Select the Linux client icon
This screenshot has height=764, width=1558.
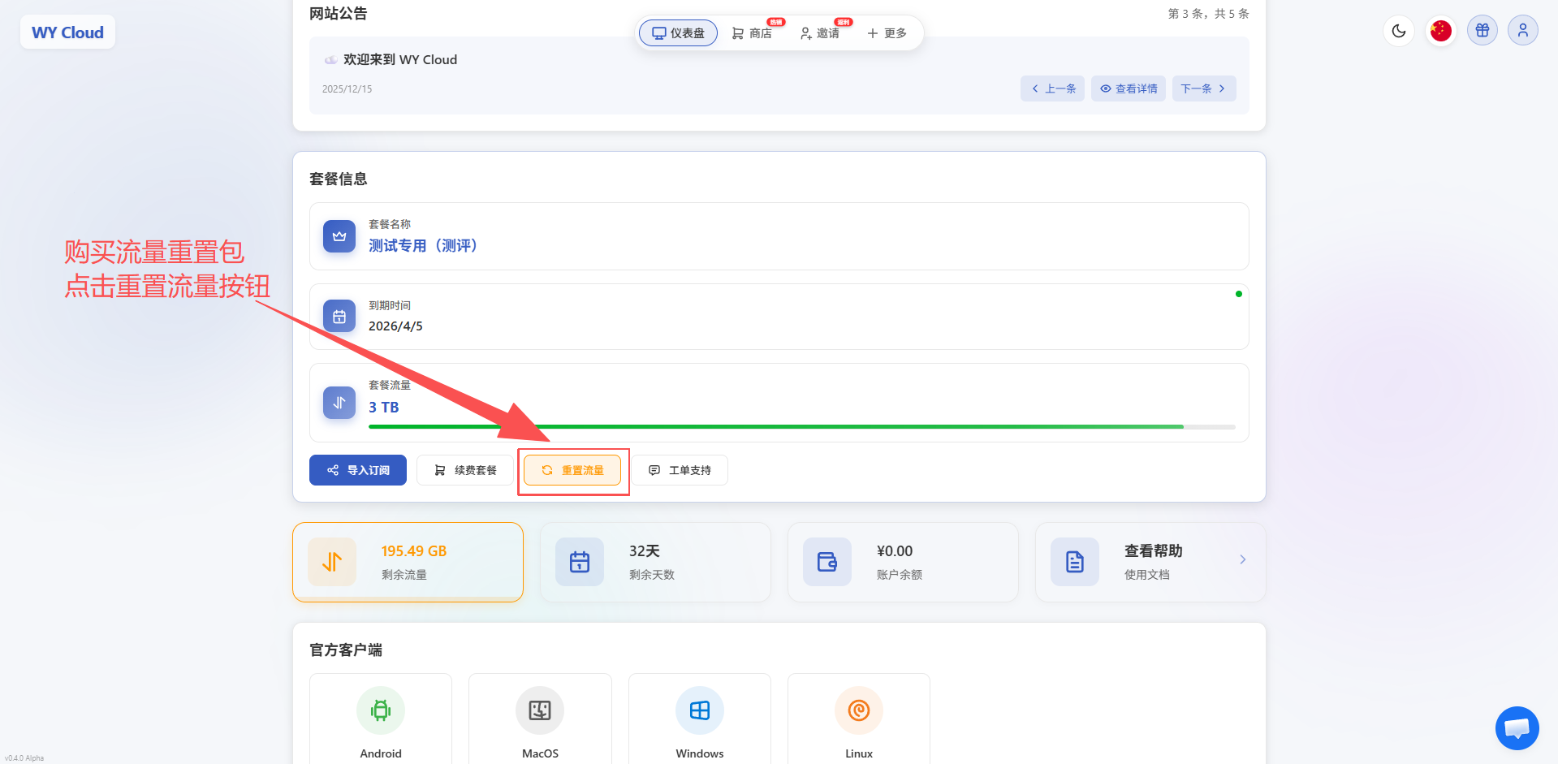tap(858, 710)
